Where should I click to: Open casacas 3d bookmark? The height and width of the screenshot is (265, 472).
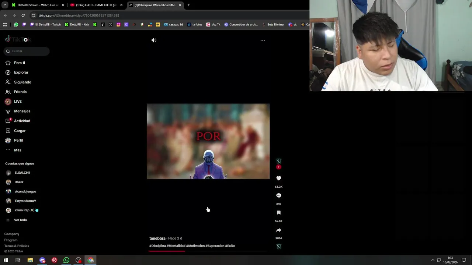pos(173,25)
